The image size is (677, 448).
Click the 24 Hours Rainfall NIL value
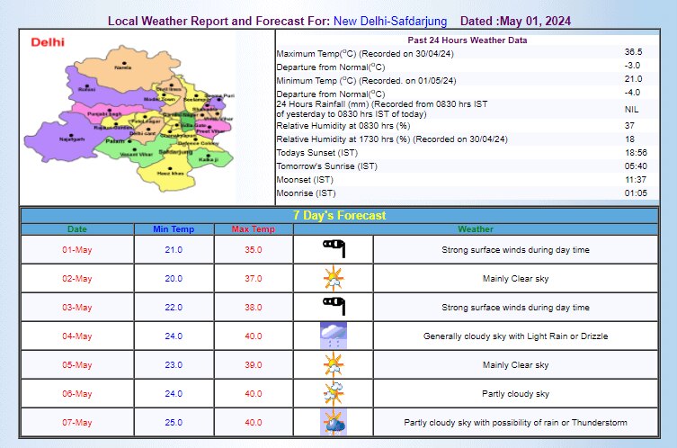tap(632, 109)
